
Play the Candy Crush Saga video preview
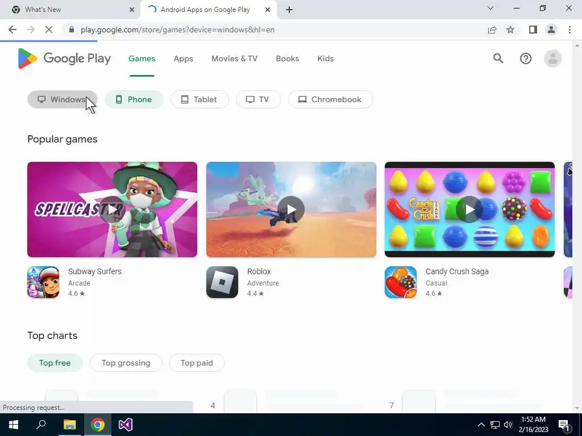point(469,209)
